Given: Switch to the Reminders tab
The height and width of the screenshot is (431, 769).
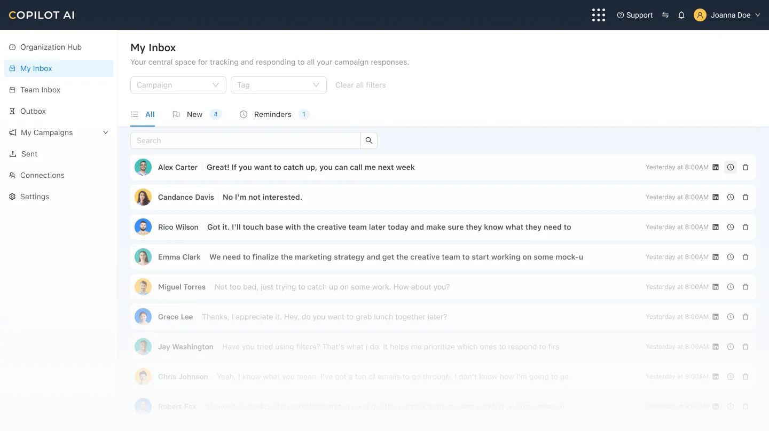Looking at the screenshot, I should [272, 114].
